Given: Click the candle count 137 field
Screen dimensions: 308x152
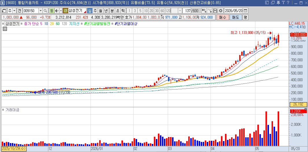Looking at the screenshot, I should tap(187, 11).
